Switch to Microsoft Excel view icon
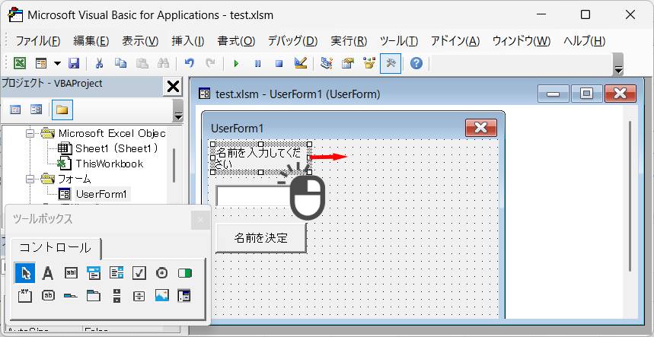Image resolution: width=654 pixels, height=337 pixels. point(20,63)
